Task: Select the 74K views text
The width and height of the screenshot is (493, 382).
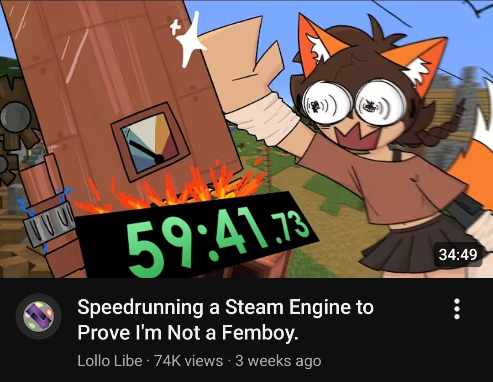Action: (189, 361)
